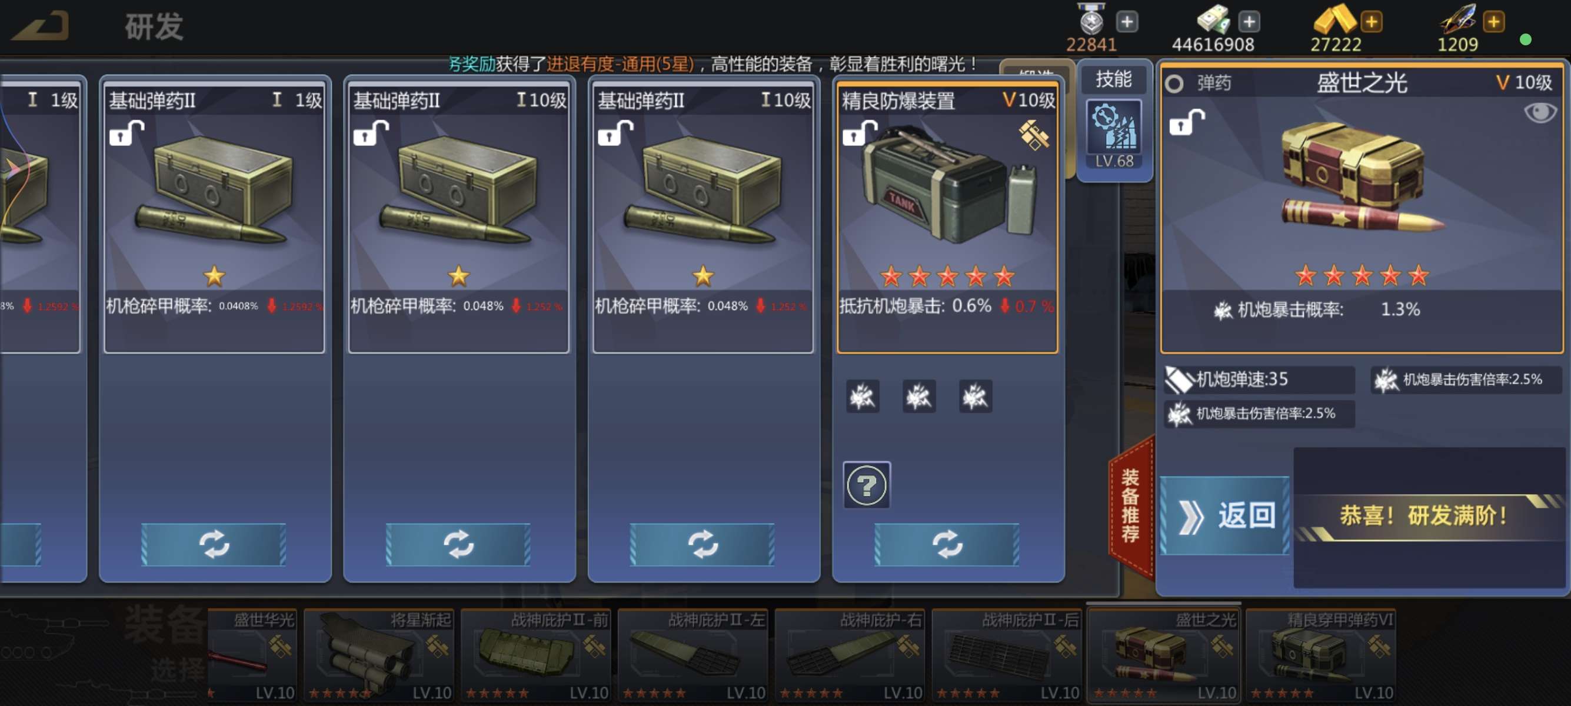Toggle the lock on 盛世之光 equipment

click(x=1186, y=122)
